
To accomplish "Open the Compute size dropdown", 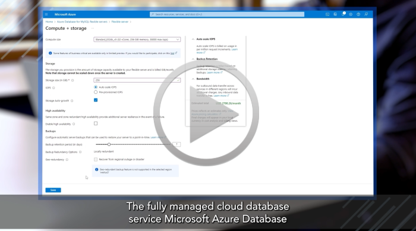I will tap(137, 40).
